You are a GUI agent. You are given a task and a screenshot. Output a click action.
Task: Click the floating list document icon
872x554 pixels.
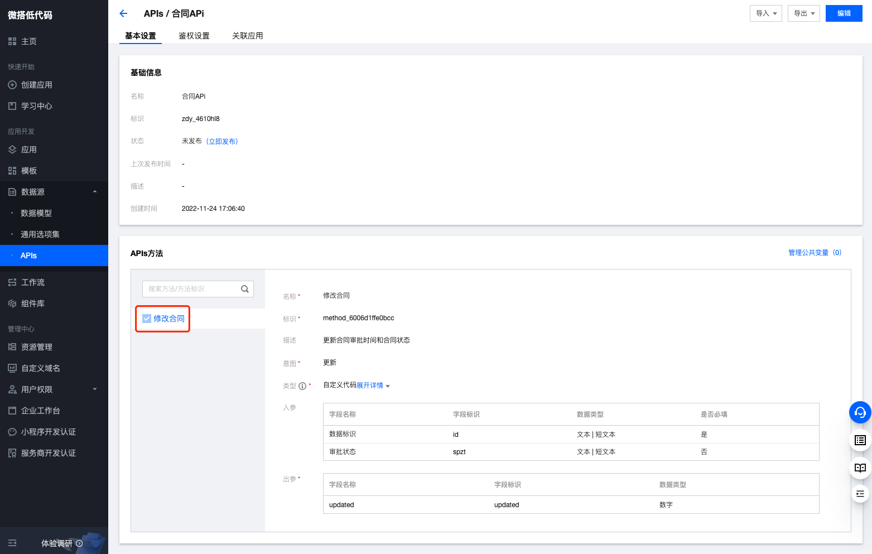[x=860, y=441]
